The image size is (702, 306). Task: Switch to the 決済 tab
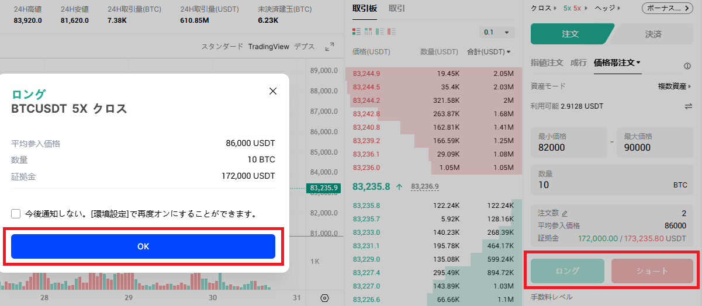click(x=653, y=34)
